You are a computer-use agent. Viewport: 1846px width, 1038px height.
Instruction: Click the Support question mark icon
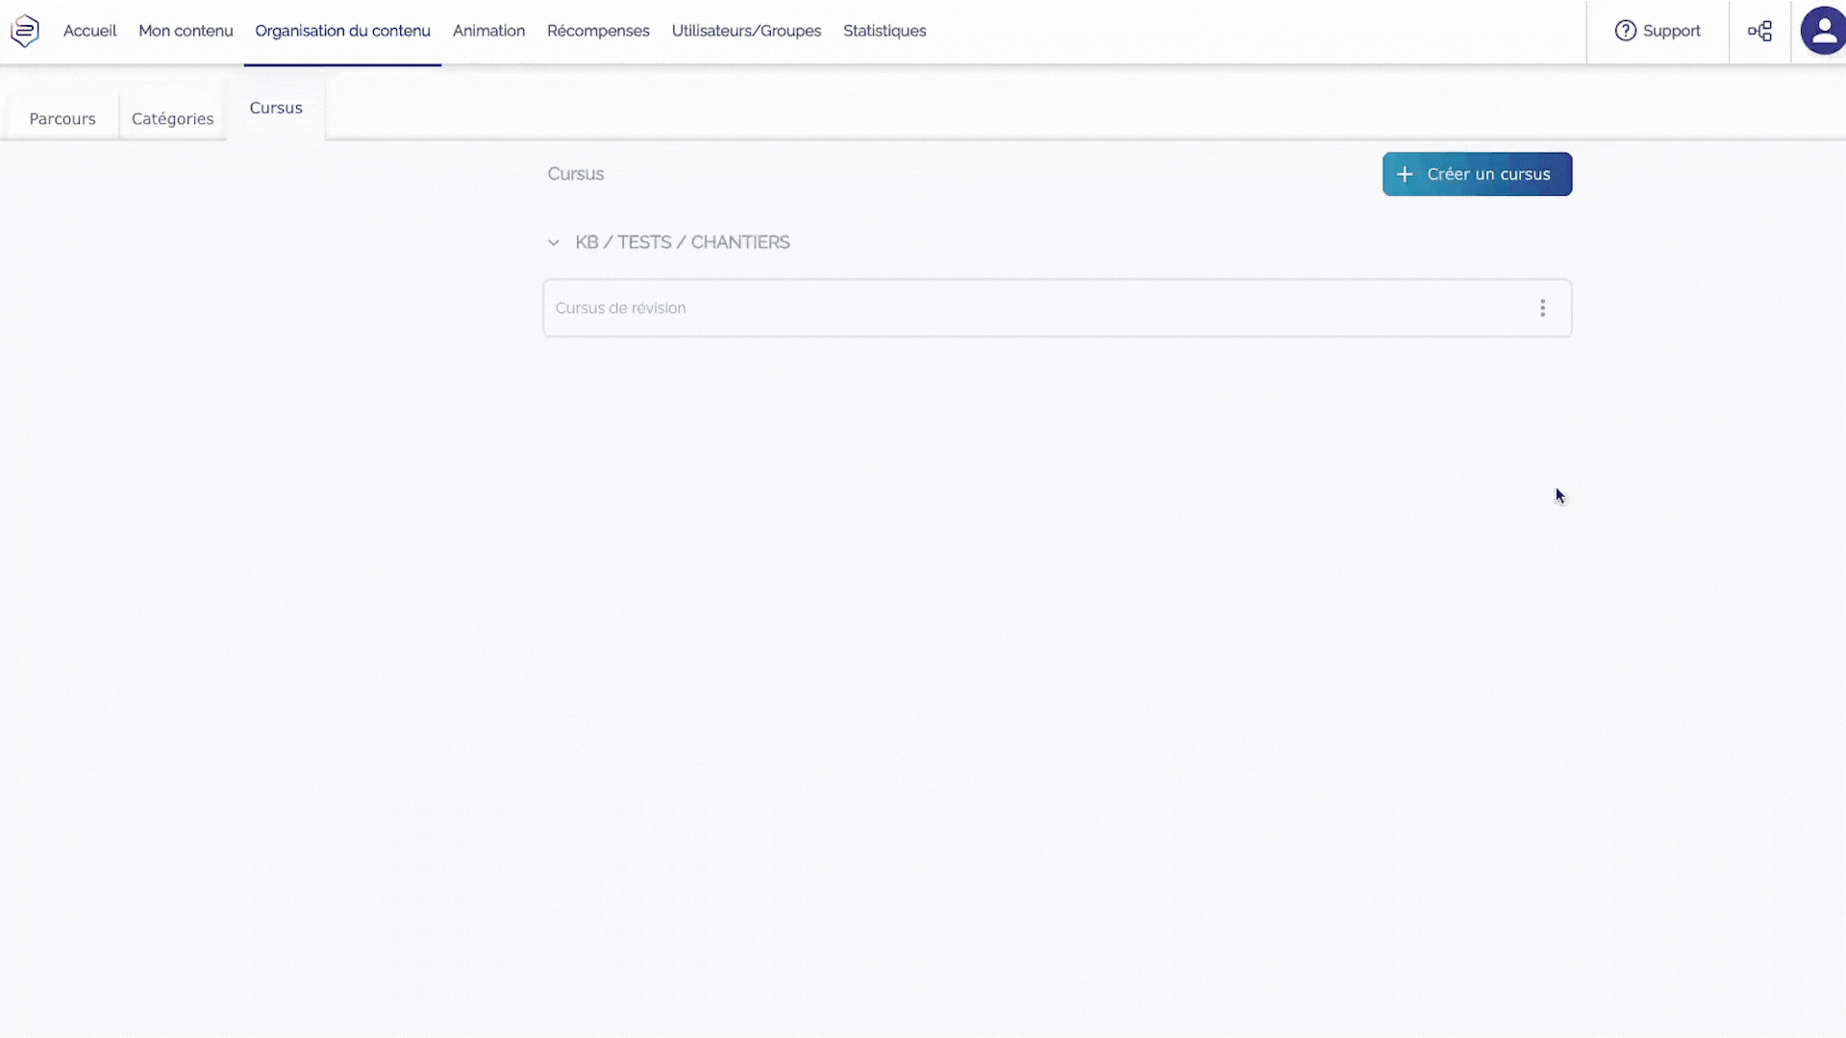(1625, 31)
